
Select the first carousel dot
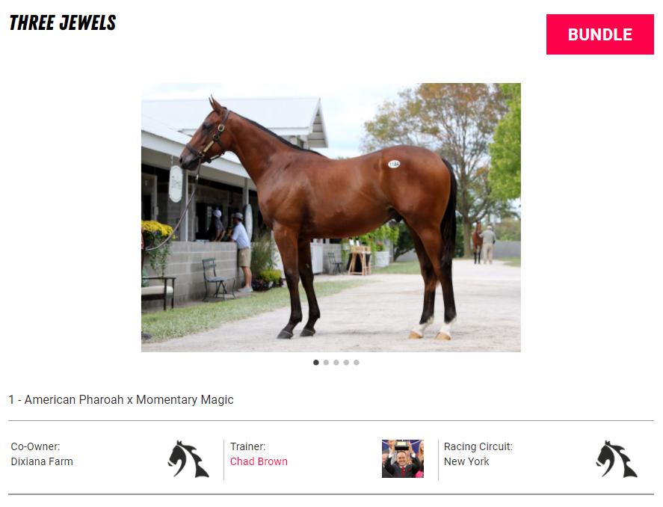point(316,363)
